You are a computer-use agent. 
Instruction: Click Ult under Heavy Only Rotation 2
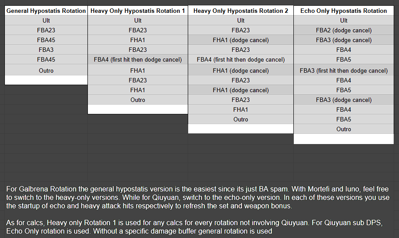point(241,20)
